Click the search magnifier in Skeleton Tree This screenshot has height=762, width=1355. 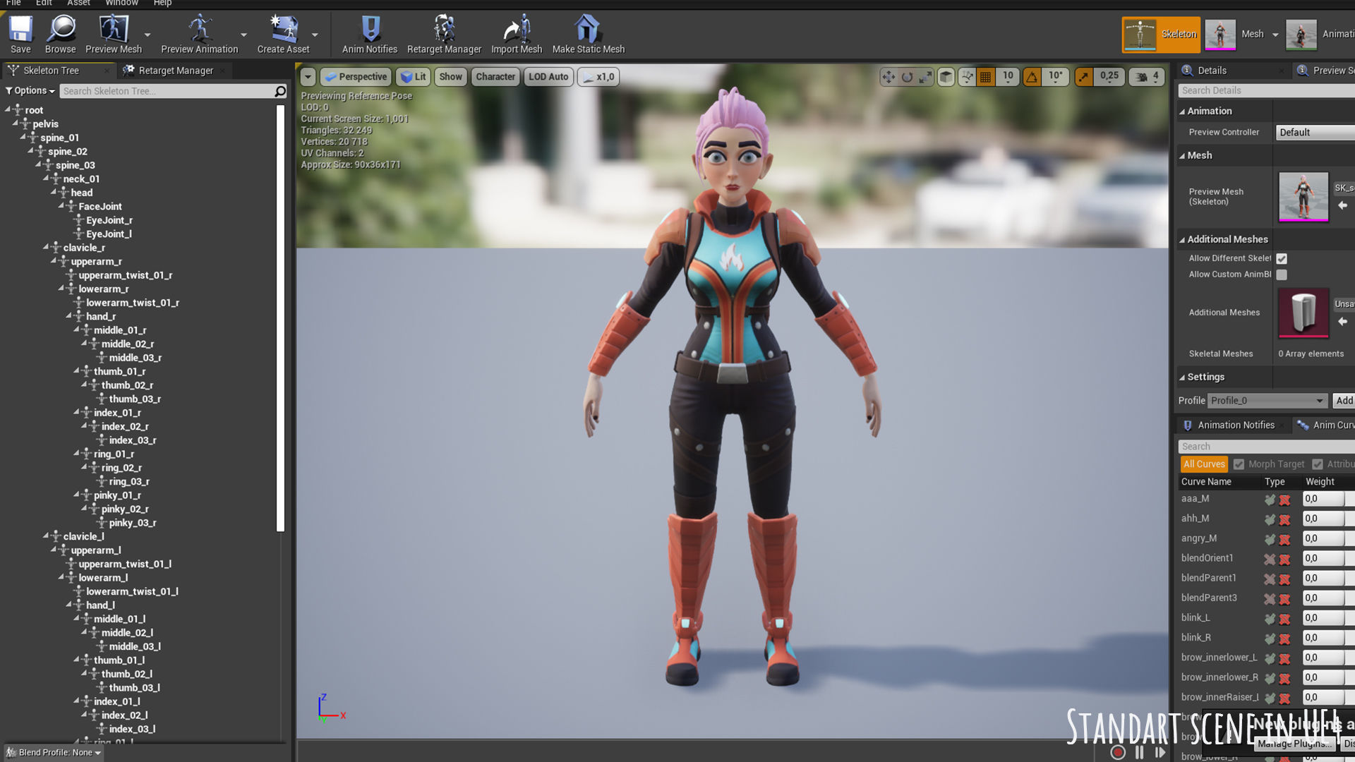click(280, 91)
